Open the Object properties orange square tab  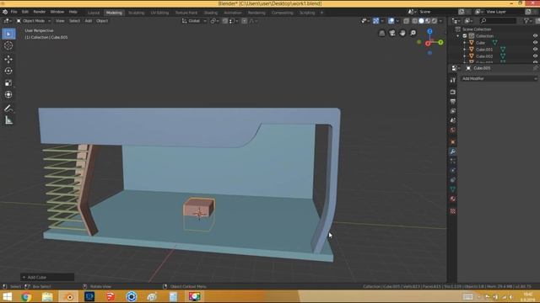click(453, 142)
